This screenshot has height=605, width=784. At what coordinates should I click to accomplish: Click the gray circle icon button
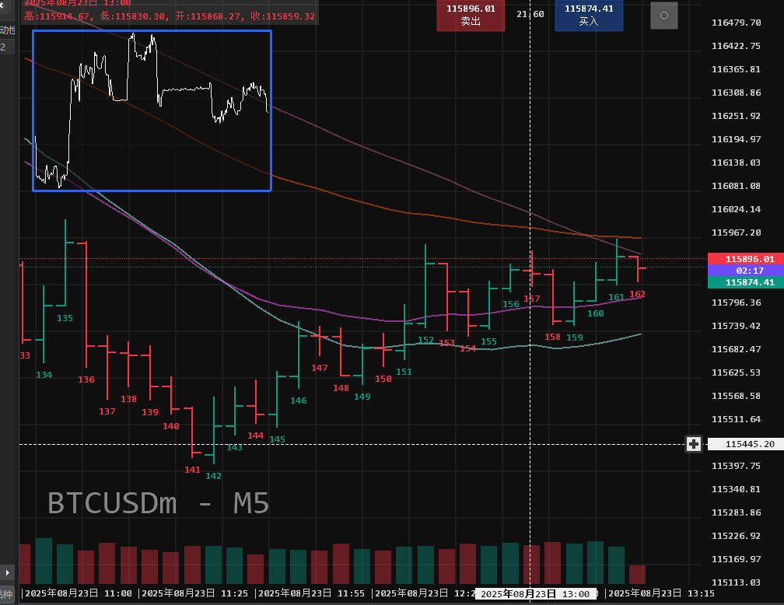click(663, 16)
